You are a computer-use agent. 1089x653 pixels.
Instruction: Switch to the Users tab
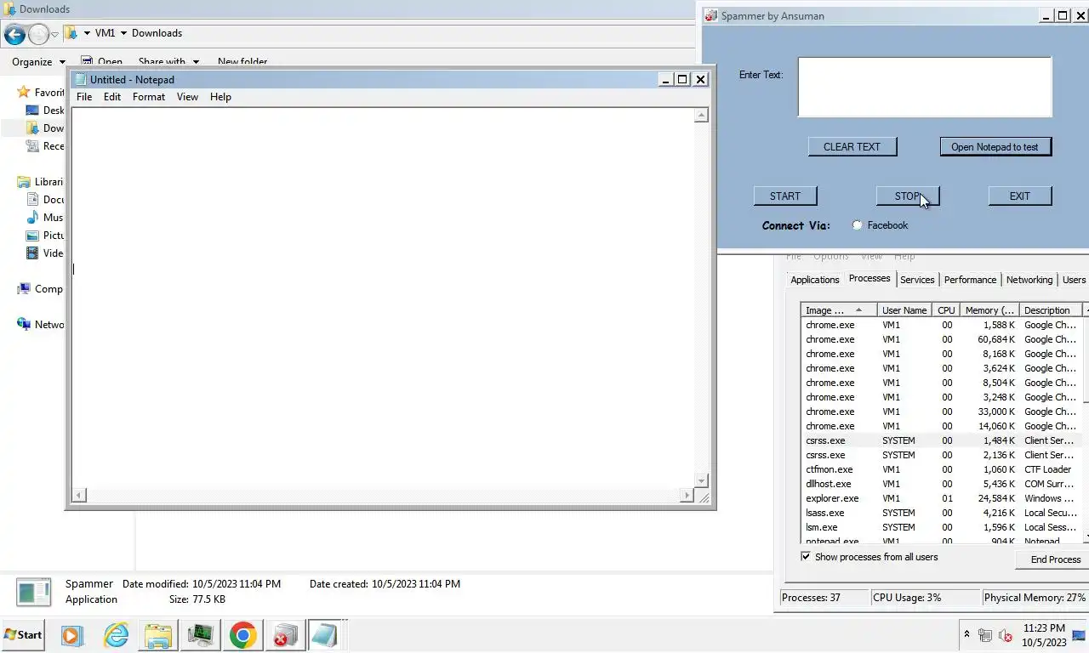click(1074, 280)
